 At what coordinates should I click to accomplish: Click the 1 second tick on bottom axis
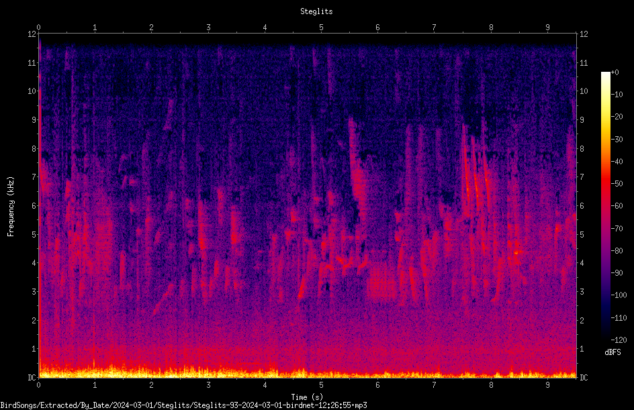click(95, 385)
